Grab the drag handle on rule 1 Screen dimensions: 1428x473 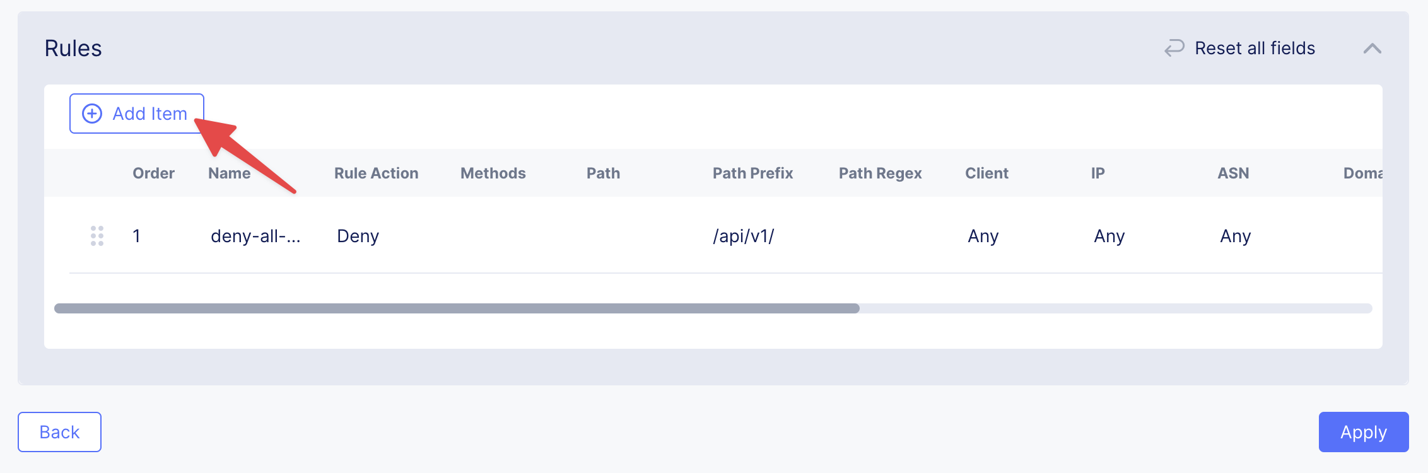pyautogui.click(x=97, y=236)
